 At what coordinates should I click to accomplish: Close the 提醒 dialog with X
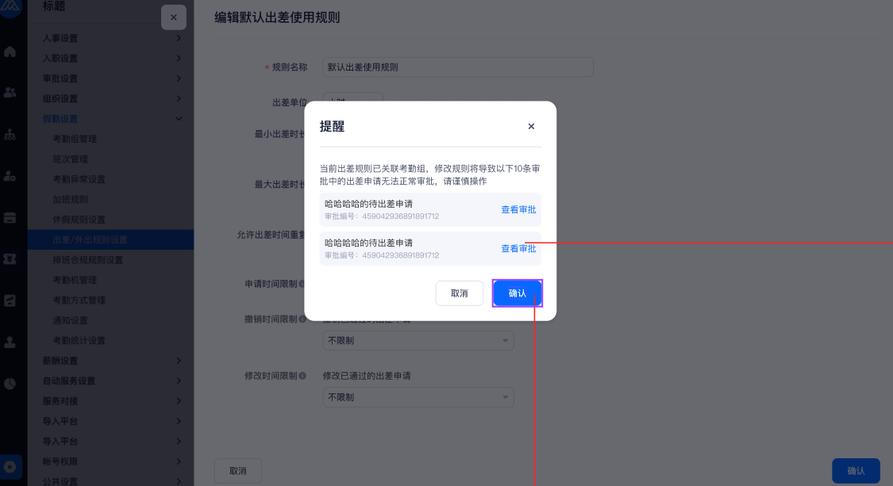pos(531,126)
